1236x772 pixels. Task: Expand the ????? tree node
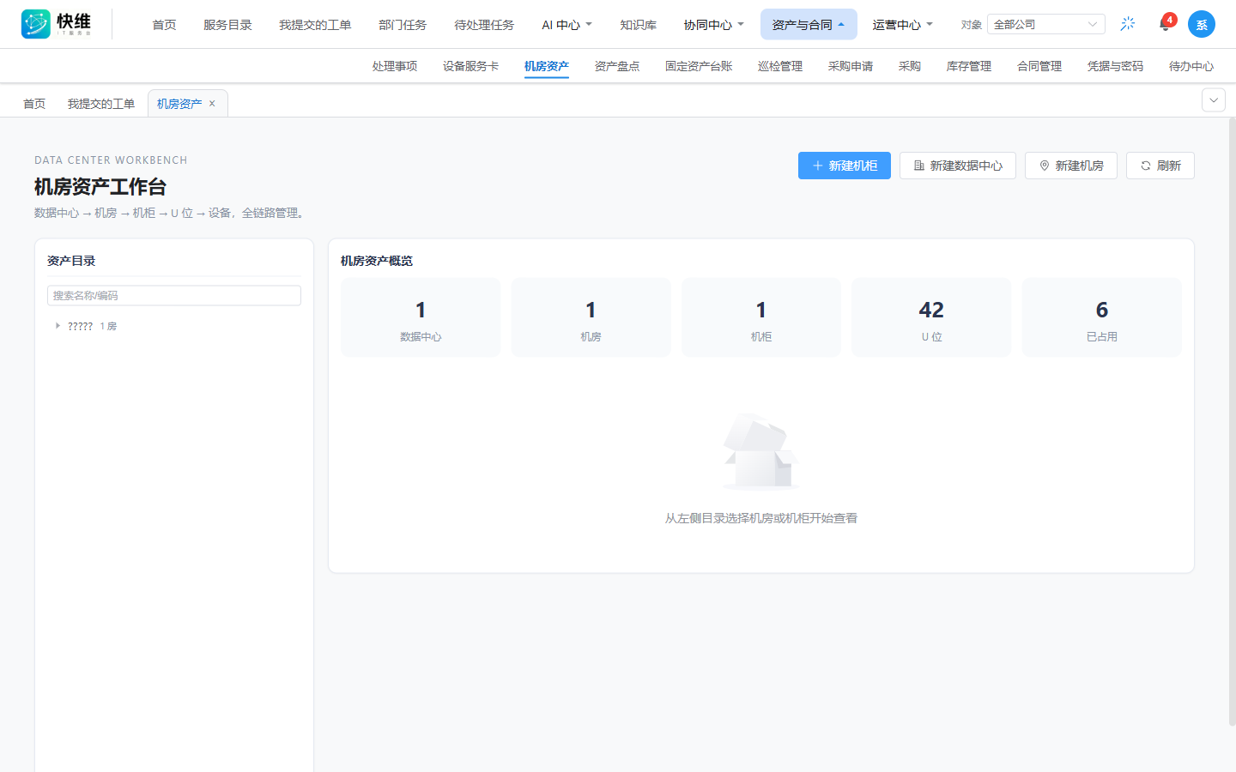pos(58,326)
